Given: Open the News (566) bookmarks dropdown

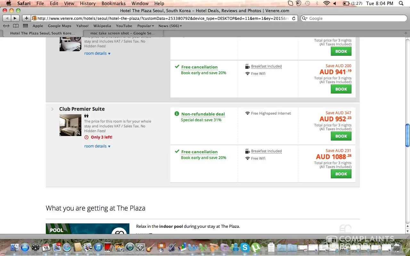Looking at the screenshot, I should point(170,26).
